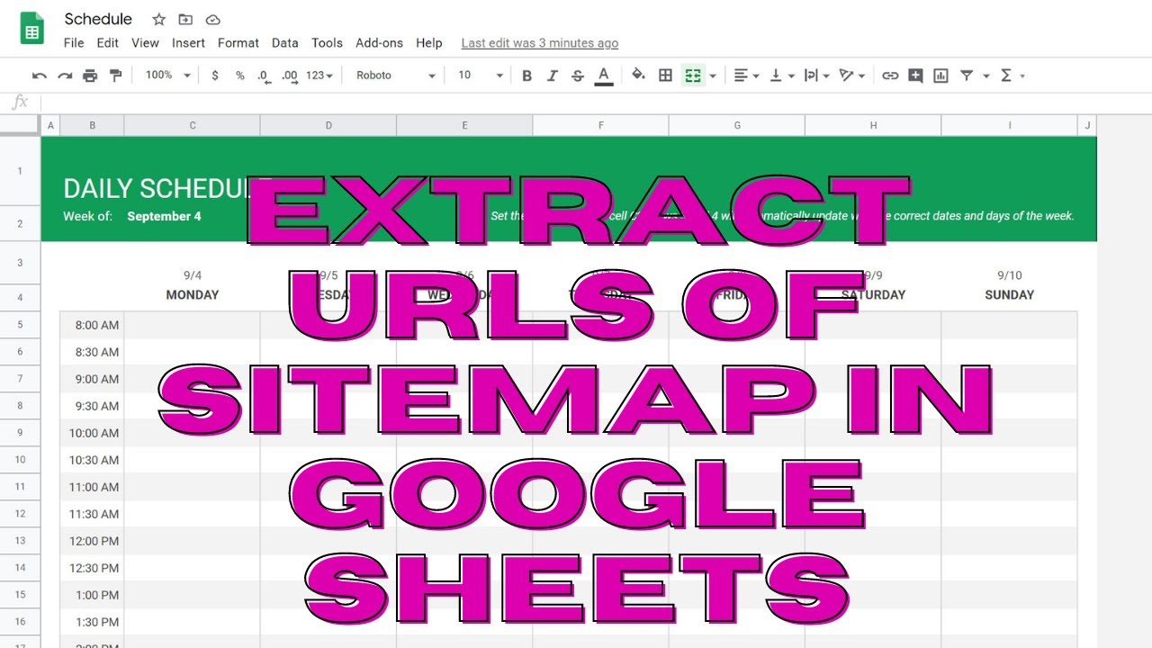Toggle strikethrough formatting
Screen dimensions: 1152x648
(x=578, y=76)
